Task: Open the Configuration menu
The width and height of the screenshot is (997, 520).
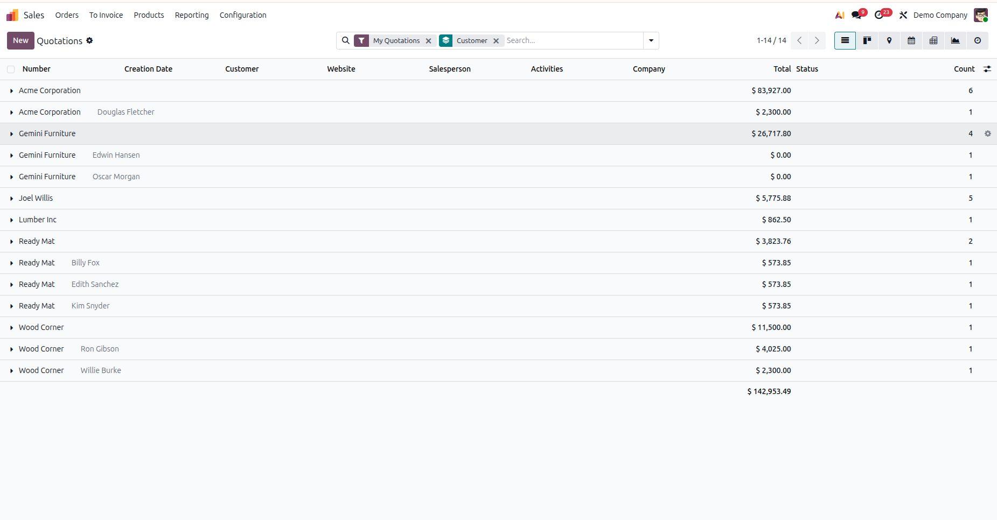Action: [243, 15]
